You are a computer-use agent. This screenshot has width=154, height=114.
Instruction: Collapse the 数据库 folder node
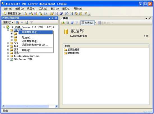tap(8, 30)
